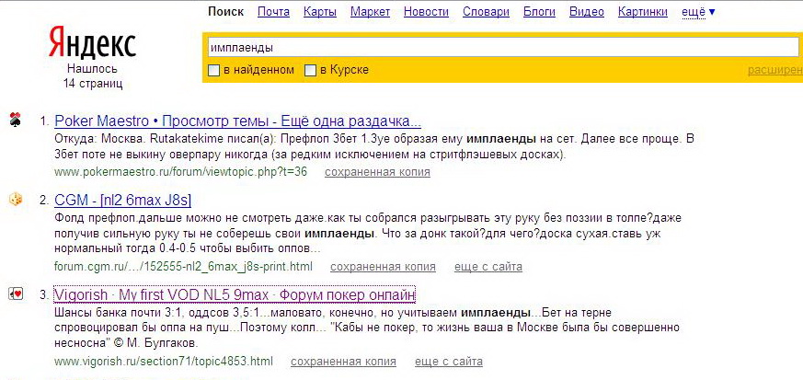Viewport: 803px width, 380px height.
Task: Open сохраненная копия for forum.cgm.ru result
Action: 383,267
